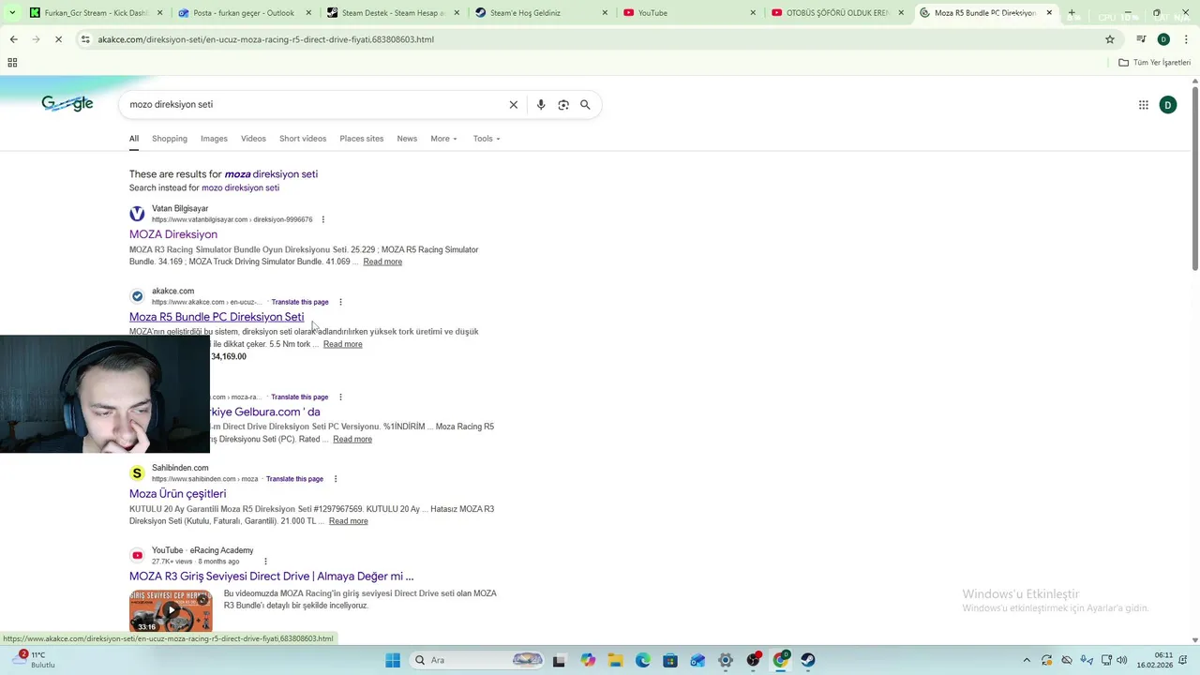This screenshot has height=675, width=1200.
Task: Open three-dot options for Sahibinden result
Action: point(335,479)
